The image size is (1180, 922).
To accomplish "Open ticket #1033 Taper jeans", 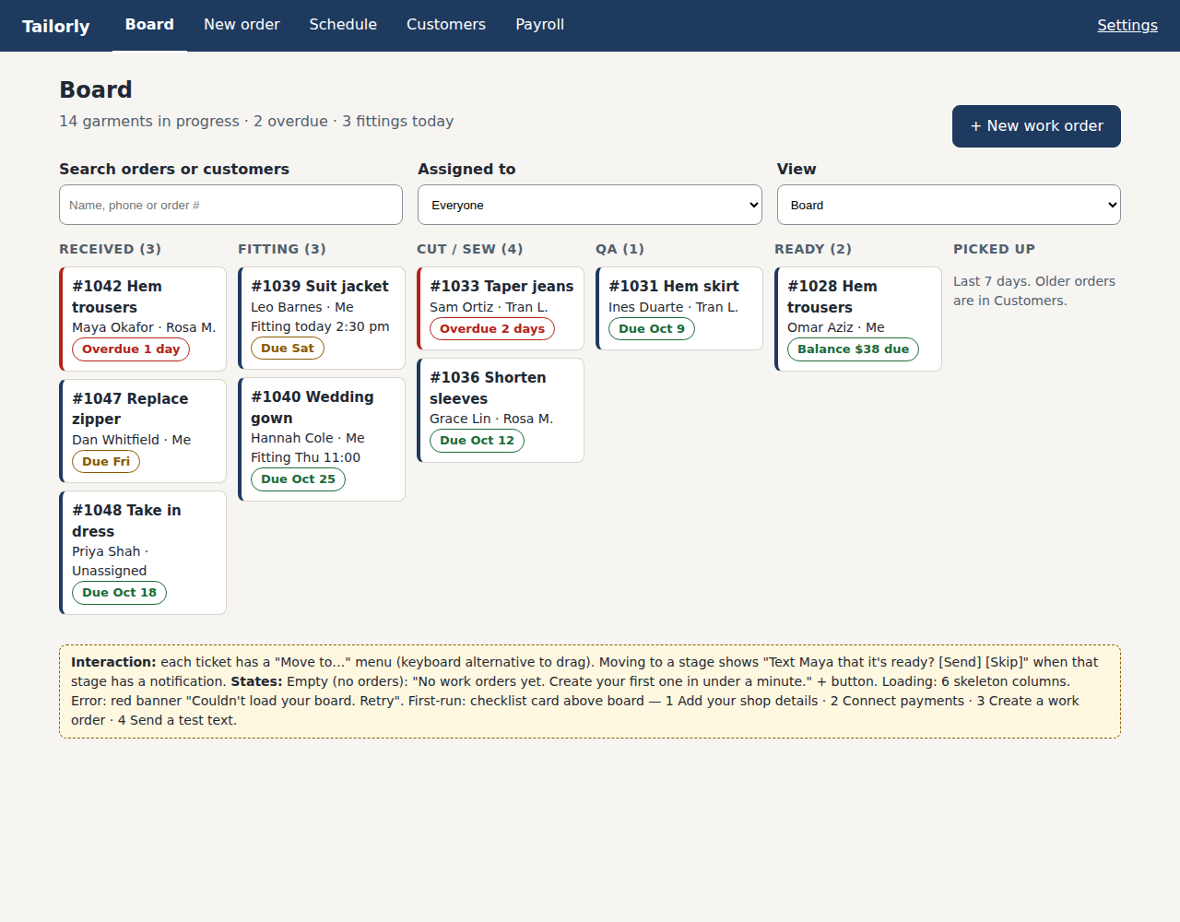I will pos(501,308).
